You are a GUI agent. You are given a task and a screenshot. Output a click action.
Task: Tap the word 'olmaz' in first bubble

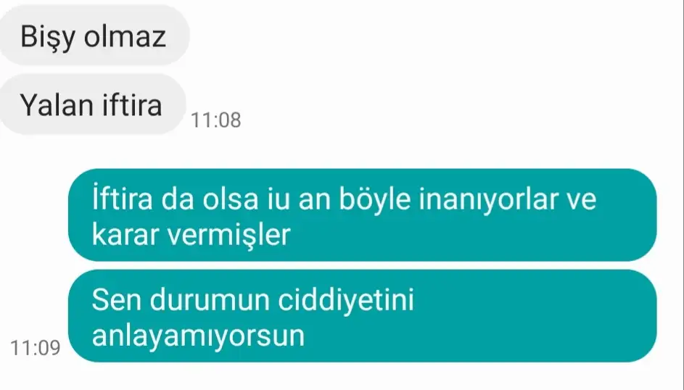pyautogui.click(x=125, y=36)
